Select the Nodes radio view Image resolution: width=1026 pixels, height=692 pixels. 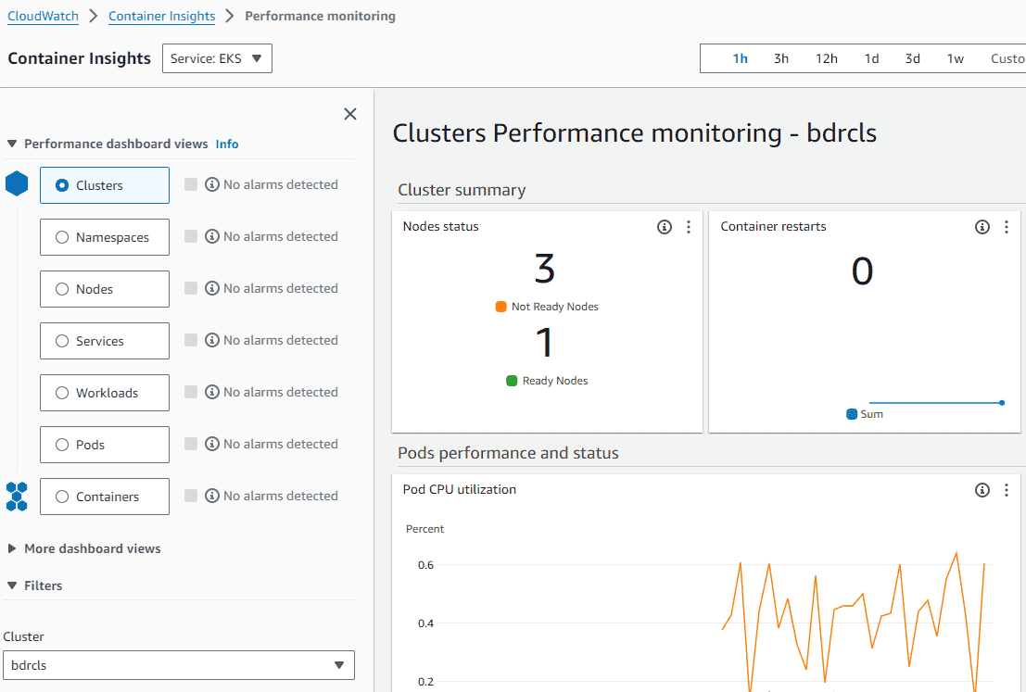coord(105,289)
